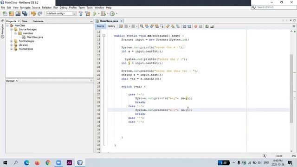297x167 pixels.
Task: Click the Find Next Occurrence icon
Action: click(152, 26)
